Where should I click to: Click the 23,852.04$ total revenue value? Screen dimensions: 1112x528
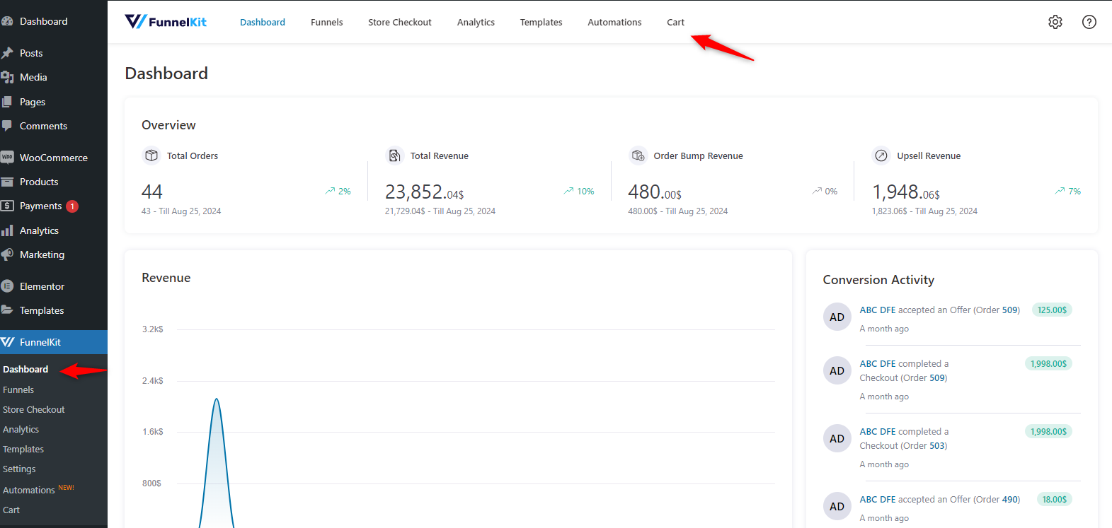(x=424, y=192)
